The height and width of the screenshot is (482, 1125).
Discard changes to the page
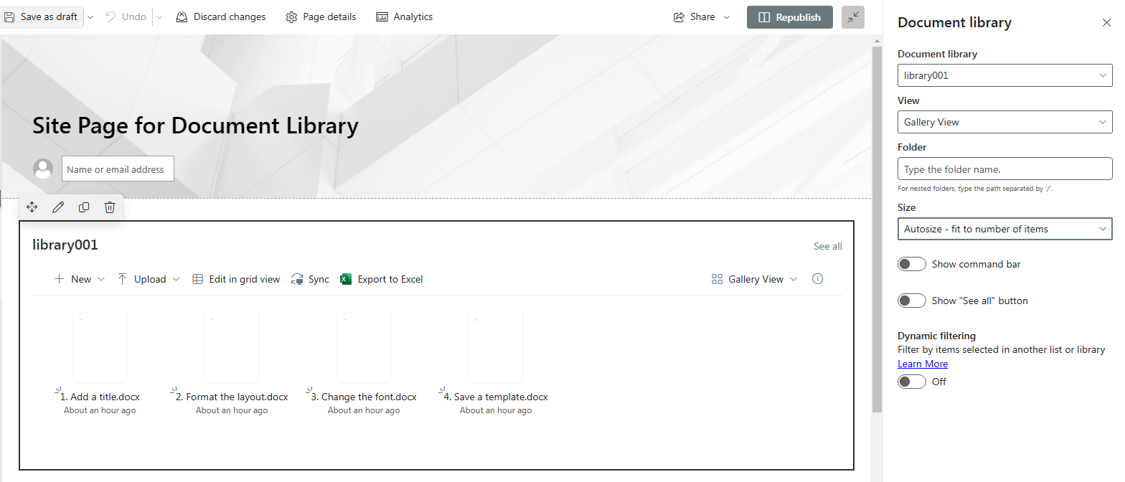pyautogui.click(x=220, y=16)
